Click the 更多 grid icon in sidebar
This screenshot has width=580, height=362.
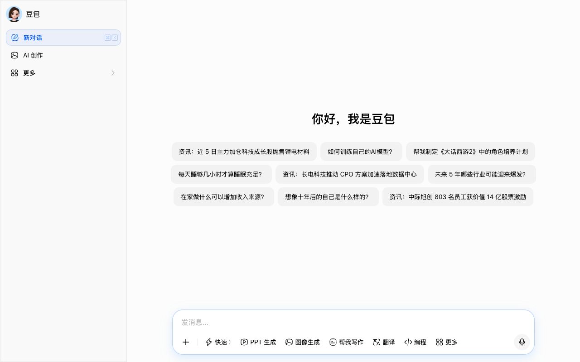(14, 73)
